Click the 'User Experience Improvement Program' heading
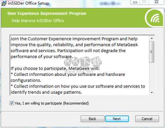The image size is (165, 128). pyautogui.click(x=47, y=13)
